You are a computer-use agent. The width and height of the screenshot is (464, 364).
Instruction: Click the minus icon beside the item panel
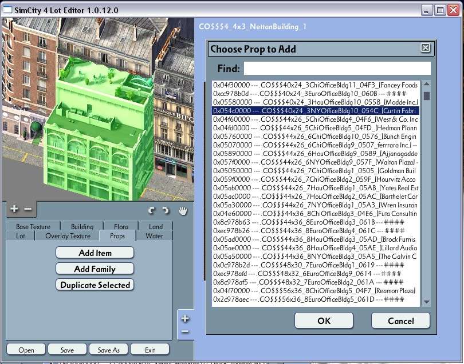[185, 332]
